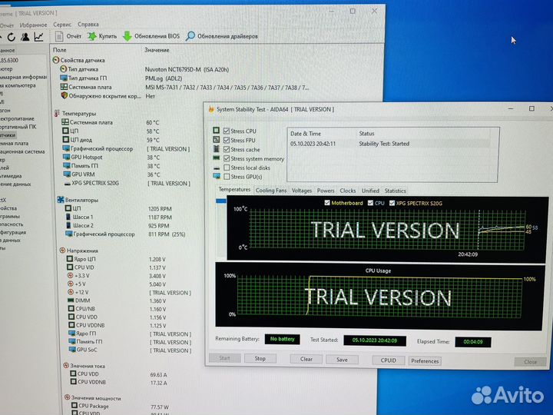The image size is (553, 415).
Task: Click the CPU stress icon beside Stress CPU
Action: pyautogui.click(x=216, y=130)
